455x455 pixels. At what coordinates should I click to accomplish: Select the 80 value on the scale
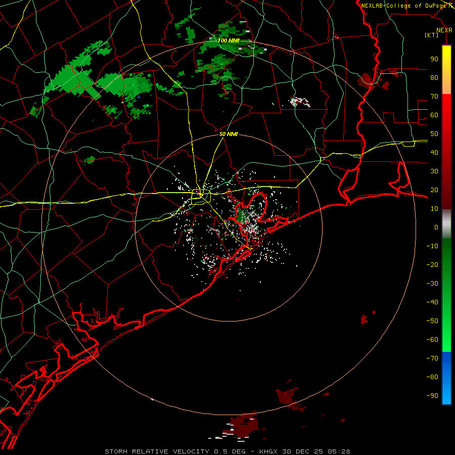(434, 77)
